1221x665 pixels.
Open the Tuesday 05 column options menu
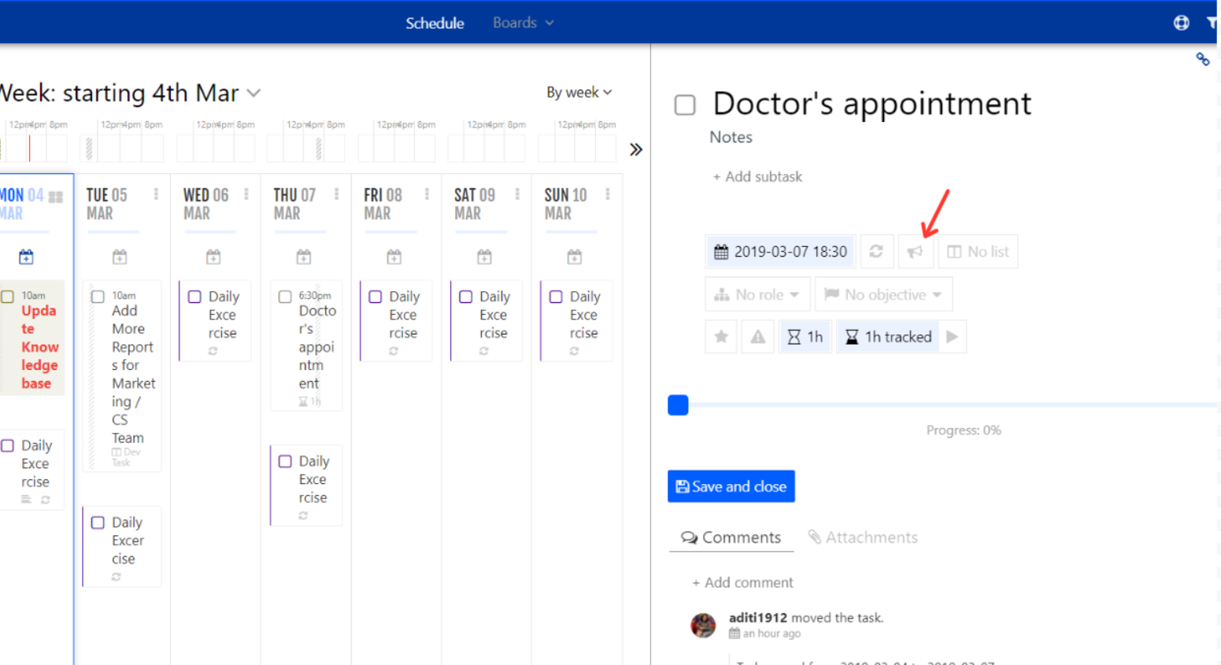pyautogui.click(x=156, y=194)
